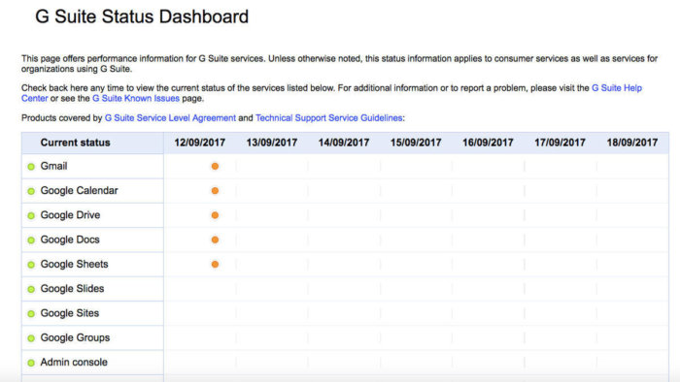Open Technical Support Service Guidelines link
680x382 pixels.
[328, 117]
